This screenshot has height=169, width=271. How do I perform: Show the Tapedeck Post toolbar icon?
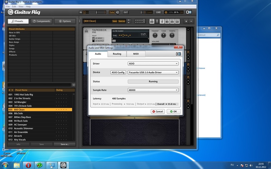(x=172, y=21)
